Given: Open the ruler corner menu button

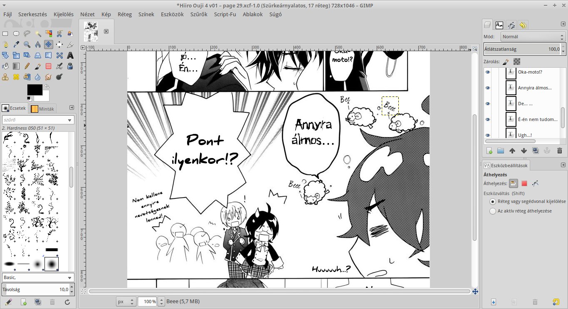Looking at the screenshot, I should click(82, 47).
